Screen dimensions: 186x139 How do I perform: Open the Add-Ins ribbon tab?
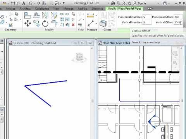[83, 8]
